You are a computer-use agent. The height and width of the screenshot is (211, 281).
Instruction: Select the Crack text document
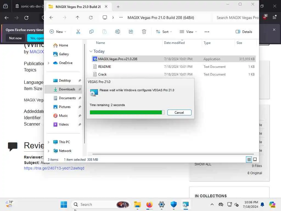(173, 74)
